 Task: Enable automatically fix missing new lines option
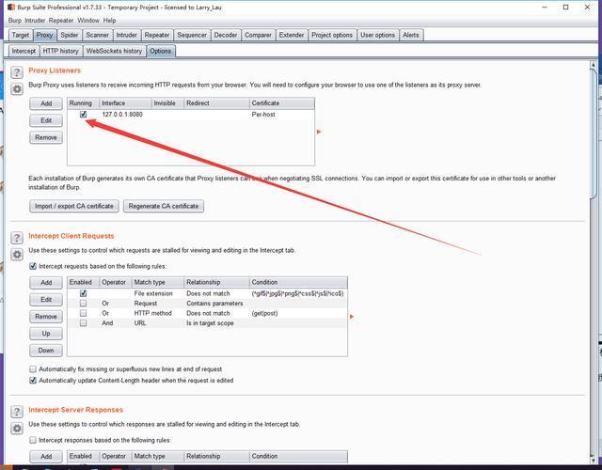point(33,369)
